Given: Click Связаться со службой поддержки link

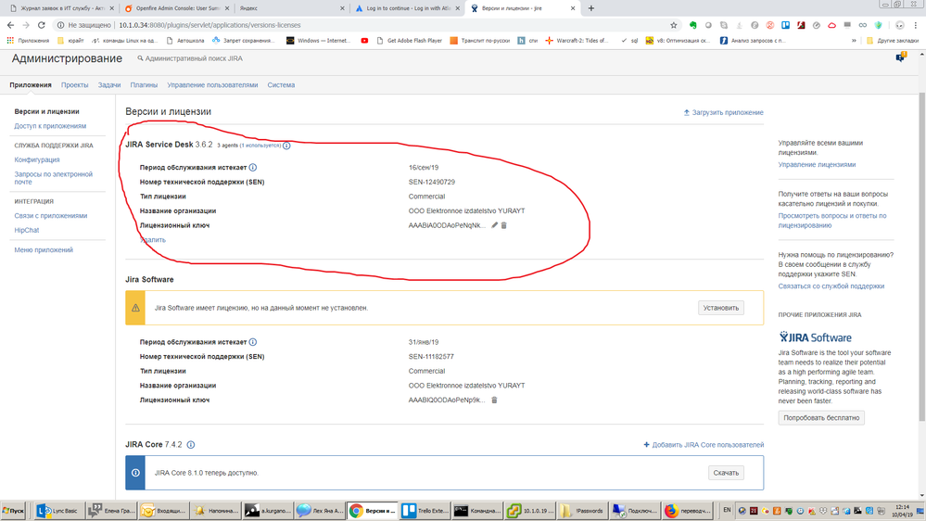Looking at the screenshot, I should coord(831,286).
